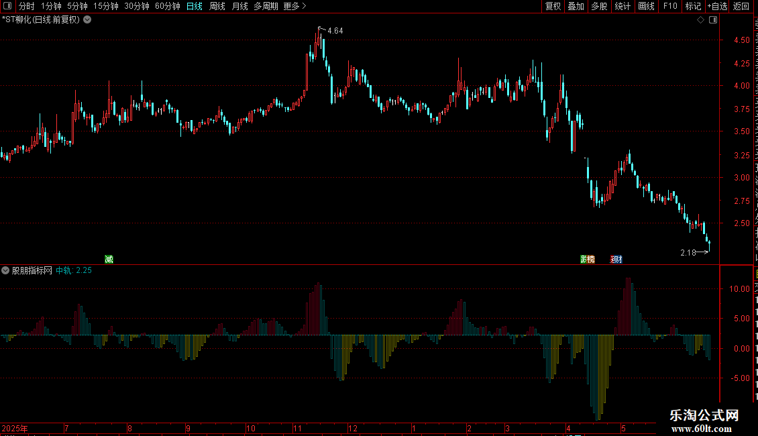This screenshot has width=758, height=436.
Task: Click month 4 on time axis
Action: [569, 429]
